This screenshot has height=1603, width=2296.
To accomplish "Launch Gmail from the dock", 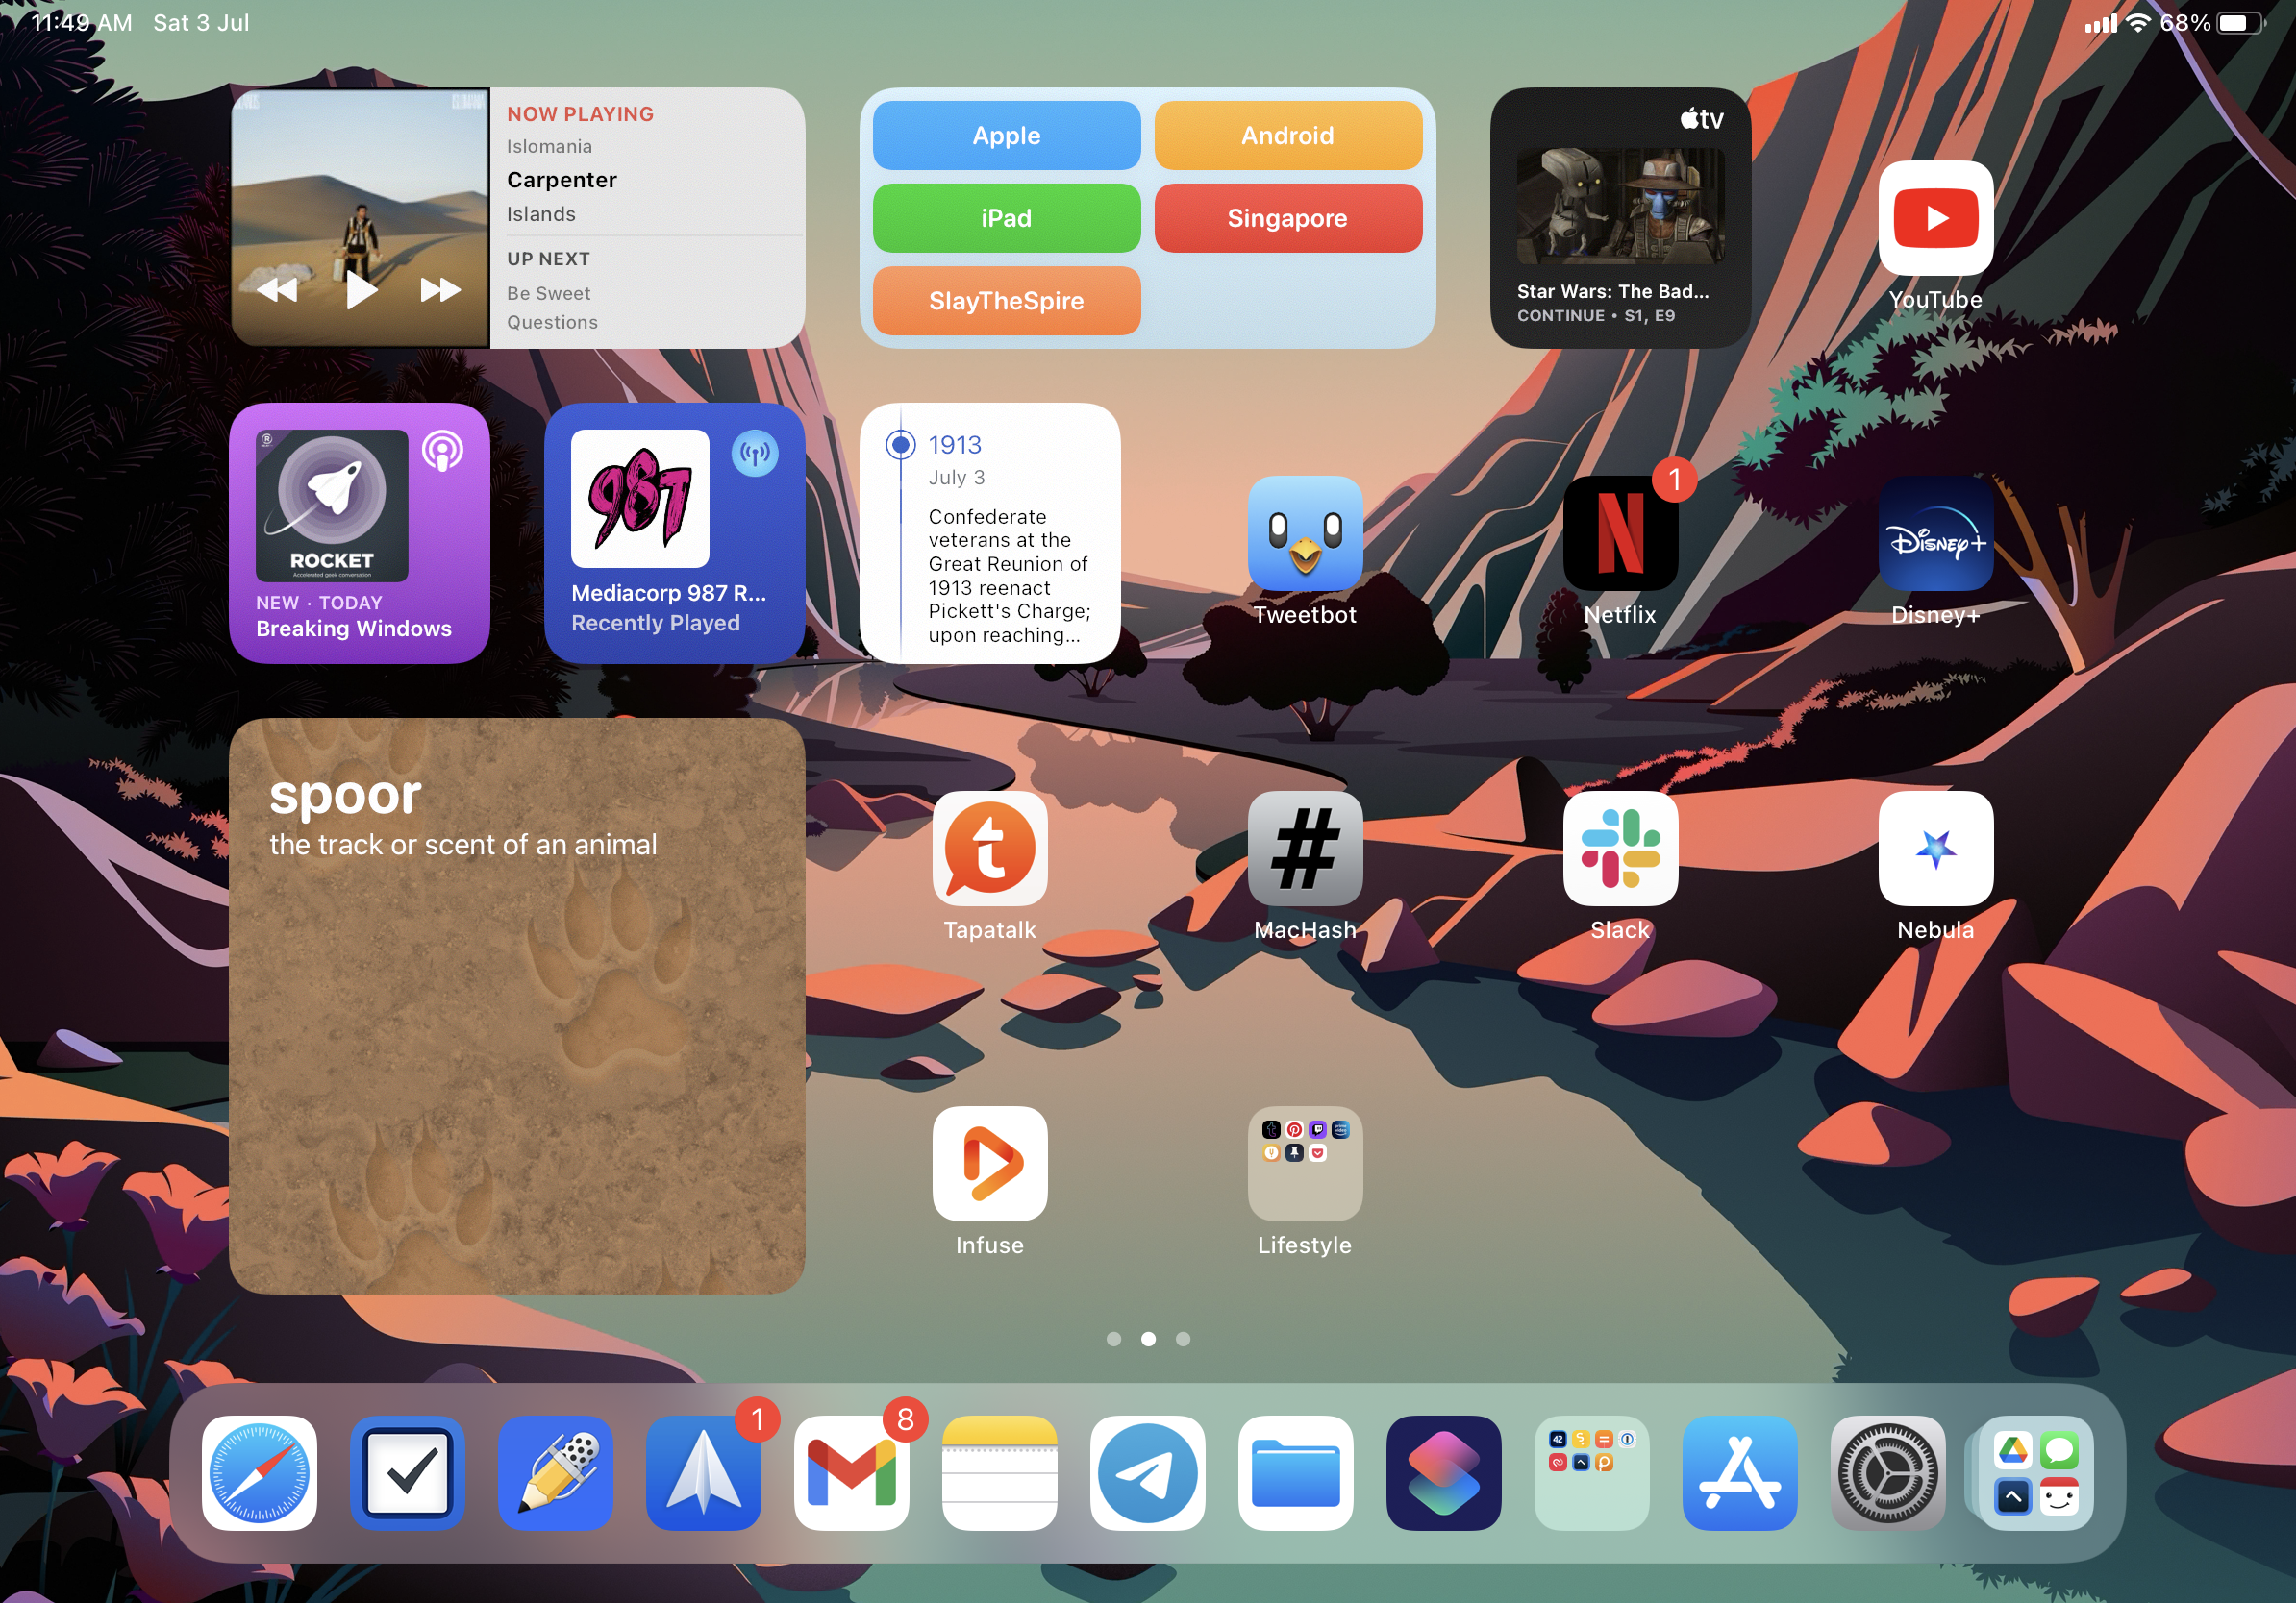I will pos(851,1472).
